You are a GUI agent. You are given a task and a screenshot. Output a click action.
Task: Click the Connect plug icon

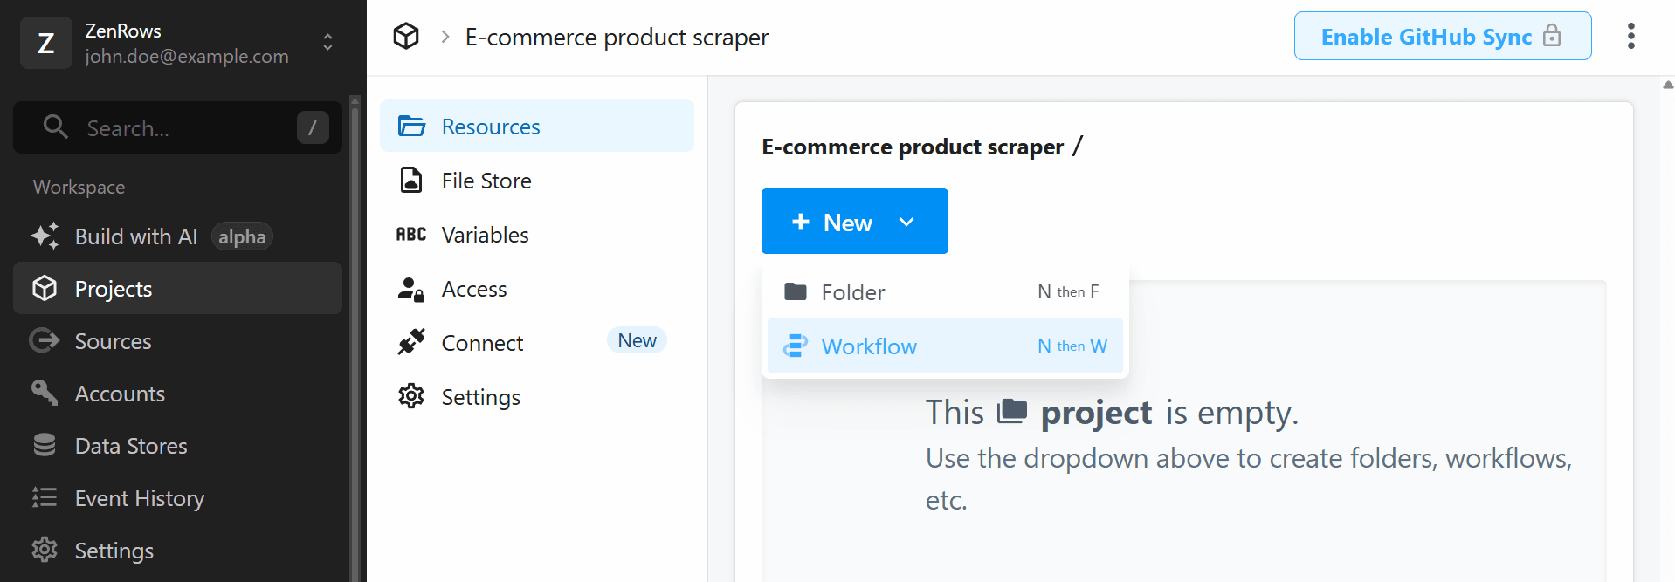(x=411, y=342)
